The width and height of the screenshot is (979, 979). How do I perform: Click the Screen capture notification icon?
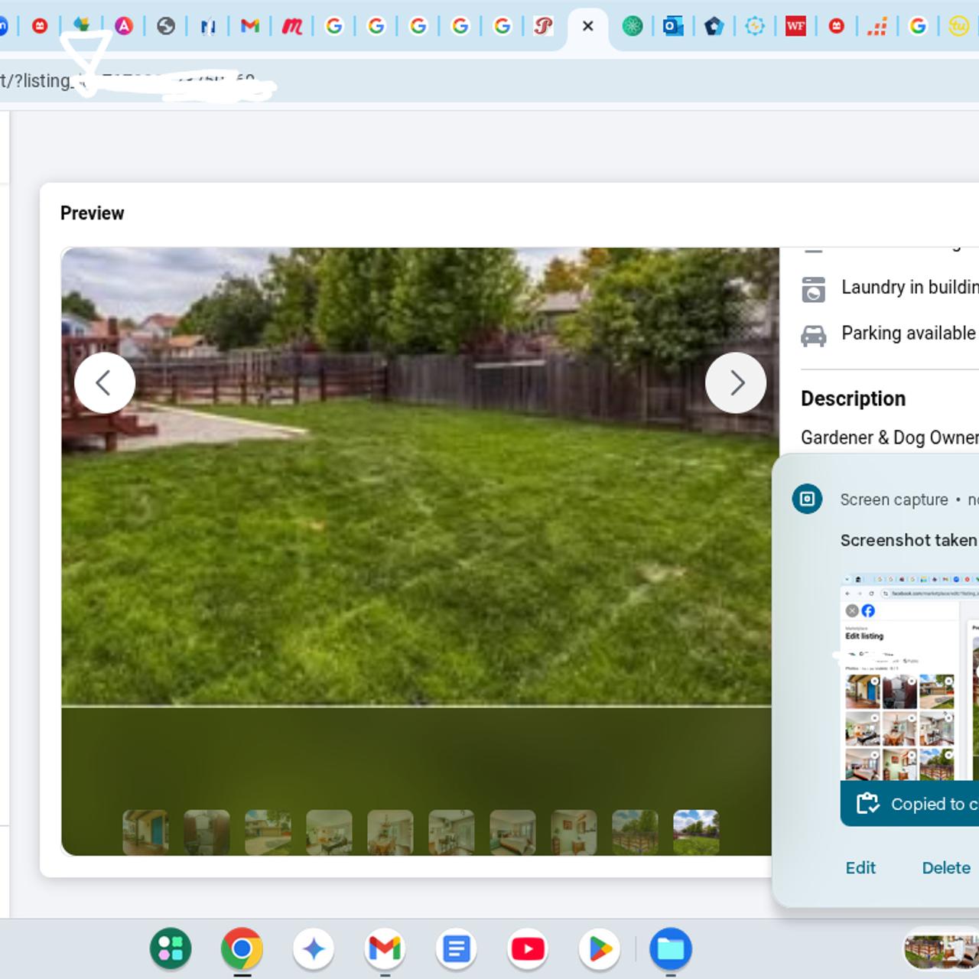pos(807,499)
